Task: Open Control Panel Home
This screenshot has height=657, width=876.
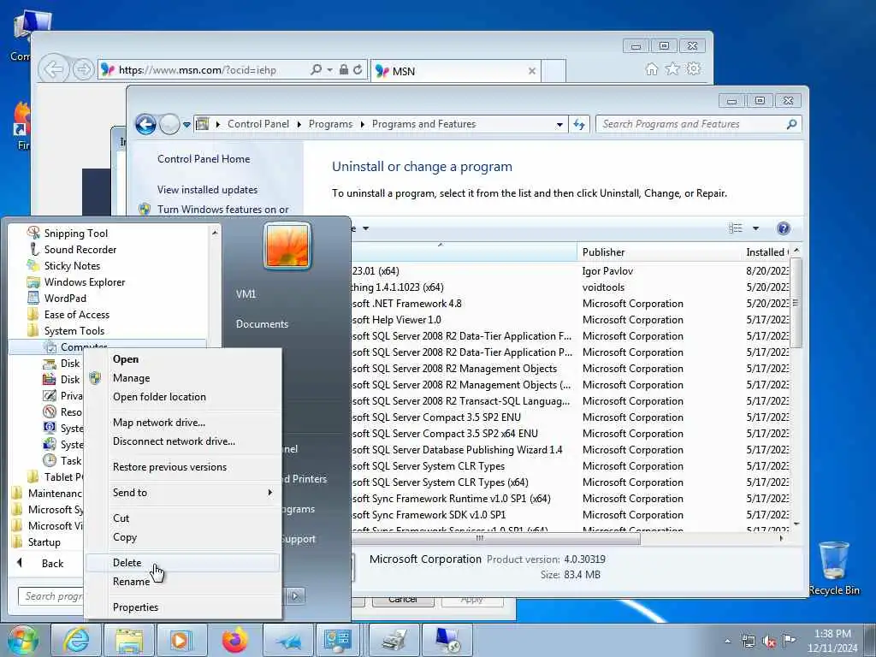Action: pos(204,159)
